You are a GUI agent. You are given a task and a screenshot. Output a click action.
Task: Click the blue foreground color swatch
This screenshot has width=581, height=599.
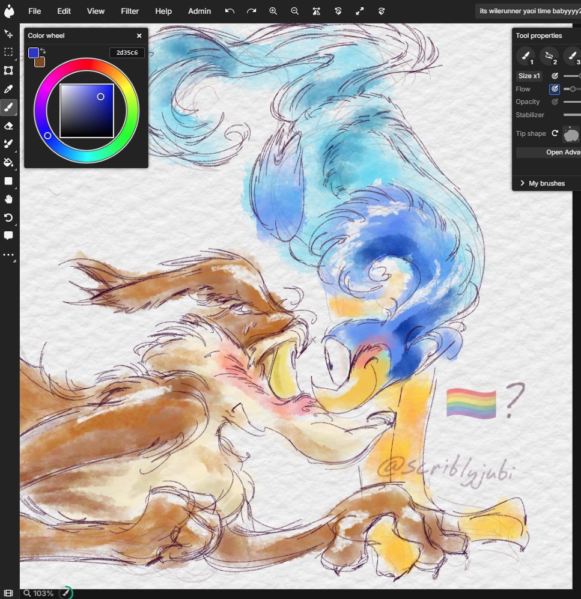(34, 53)
